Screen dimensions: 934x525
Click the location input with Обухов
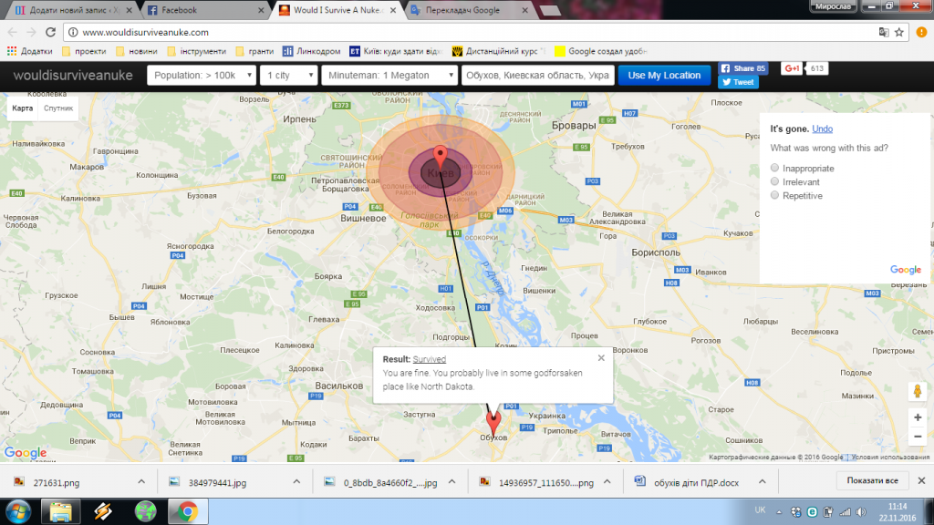point(538,76)
